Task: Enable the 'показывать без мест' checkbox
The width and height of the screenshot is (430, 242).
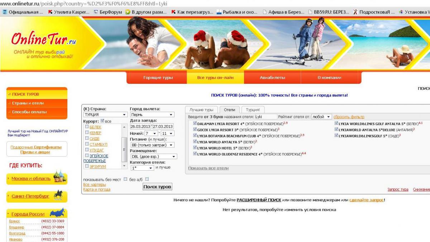Action: [125, 179]
